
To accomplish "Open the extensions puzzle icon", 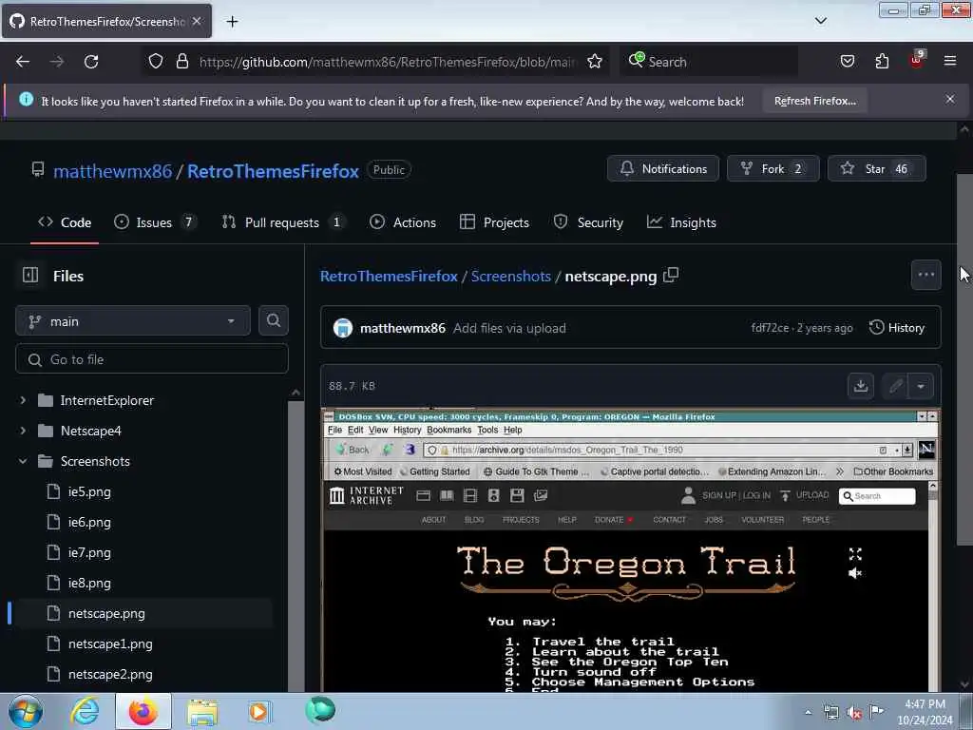I will (882, 61).
